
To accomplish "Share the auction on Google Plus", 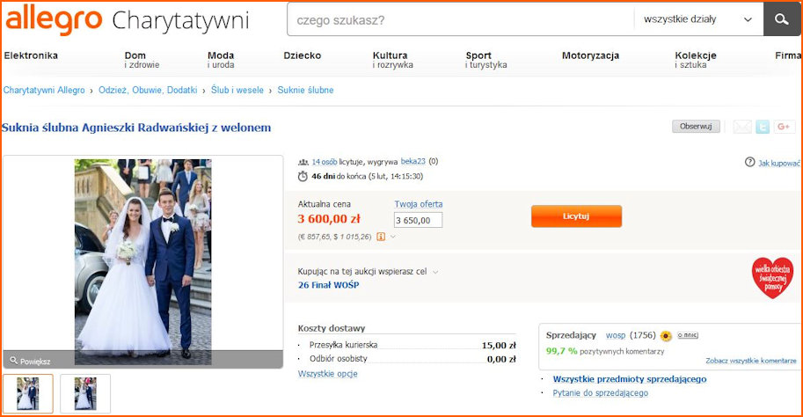I will click(x=785, y=127).
